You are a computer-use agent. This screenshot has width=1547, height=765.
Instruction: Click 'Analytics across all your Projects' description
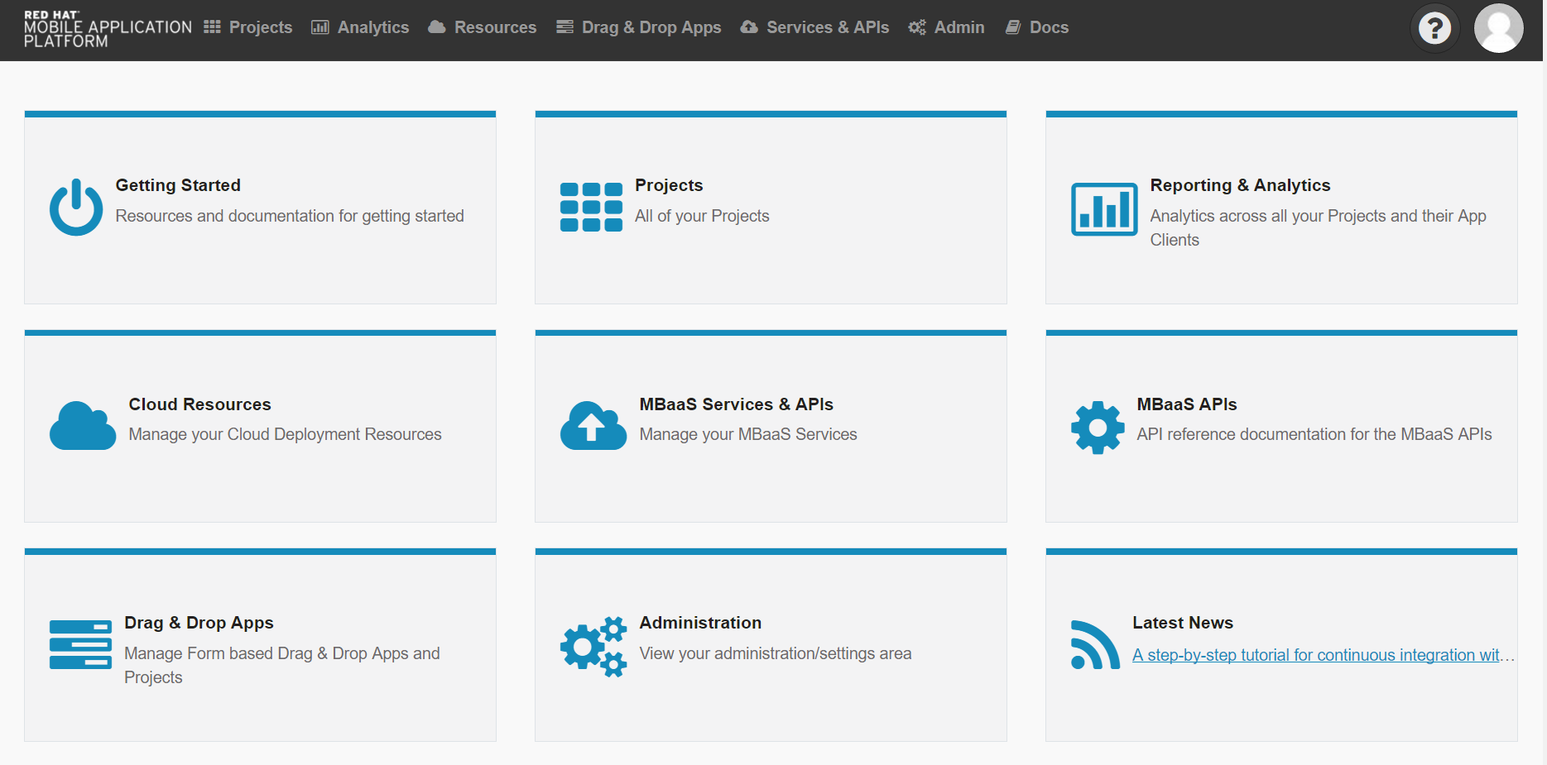click(x=1318, y=227)
